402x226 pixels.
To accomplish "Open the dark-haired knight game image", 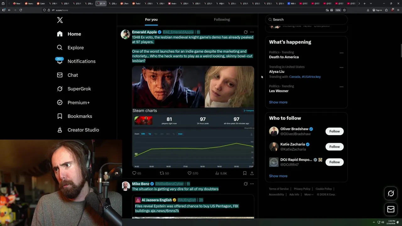I will coord(168,87).
